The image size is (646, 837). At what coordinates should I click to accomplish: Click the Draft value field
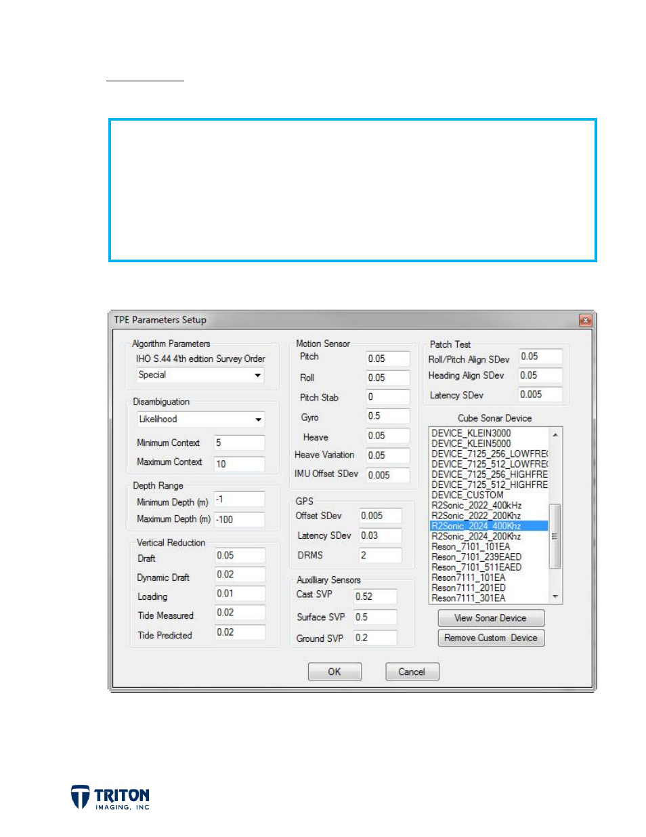tap(240, 556)
